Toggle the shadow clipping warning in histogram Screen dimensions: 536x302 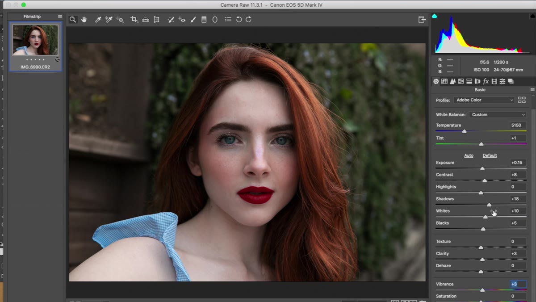pos(434,16)
